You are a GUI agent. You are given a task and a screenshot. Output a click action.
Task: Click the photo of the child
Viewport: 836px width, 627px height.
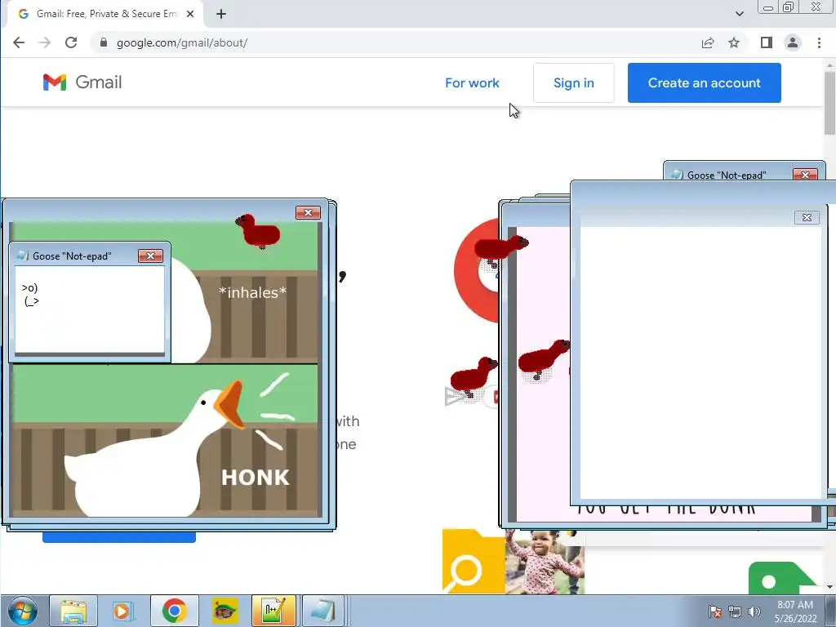tap(545, 562)
